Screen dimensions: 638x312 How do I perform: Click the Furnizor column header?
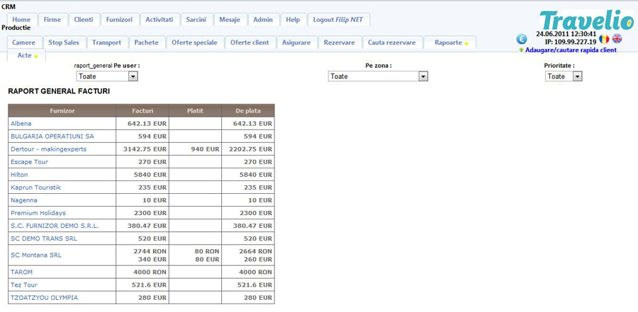62,110
